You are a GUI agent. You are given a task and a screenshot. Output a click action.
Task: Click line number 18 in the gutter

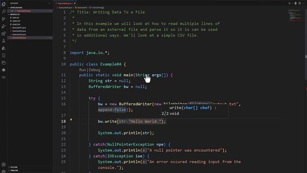63,121
